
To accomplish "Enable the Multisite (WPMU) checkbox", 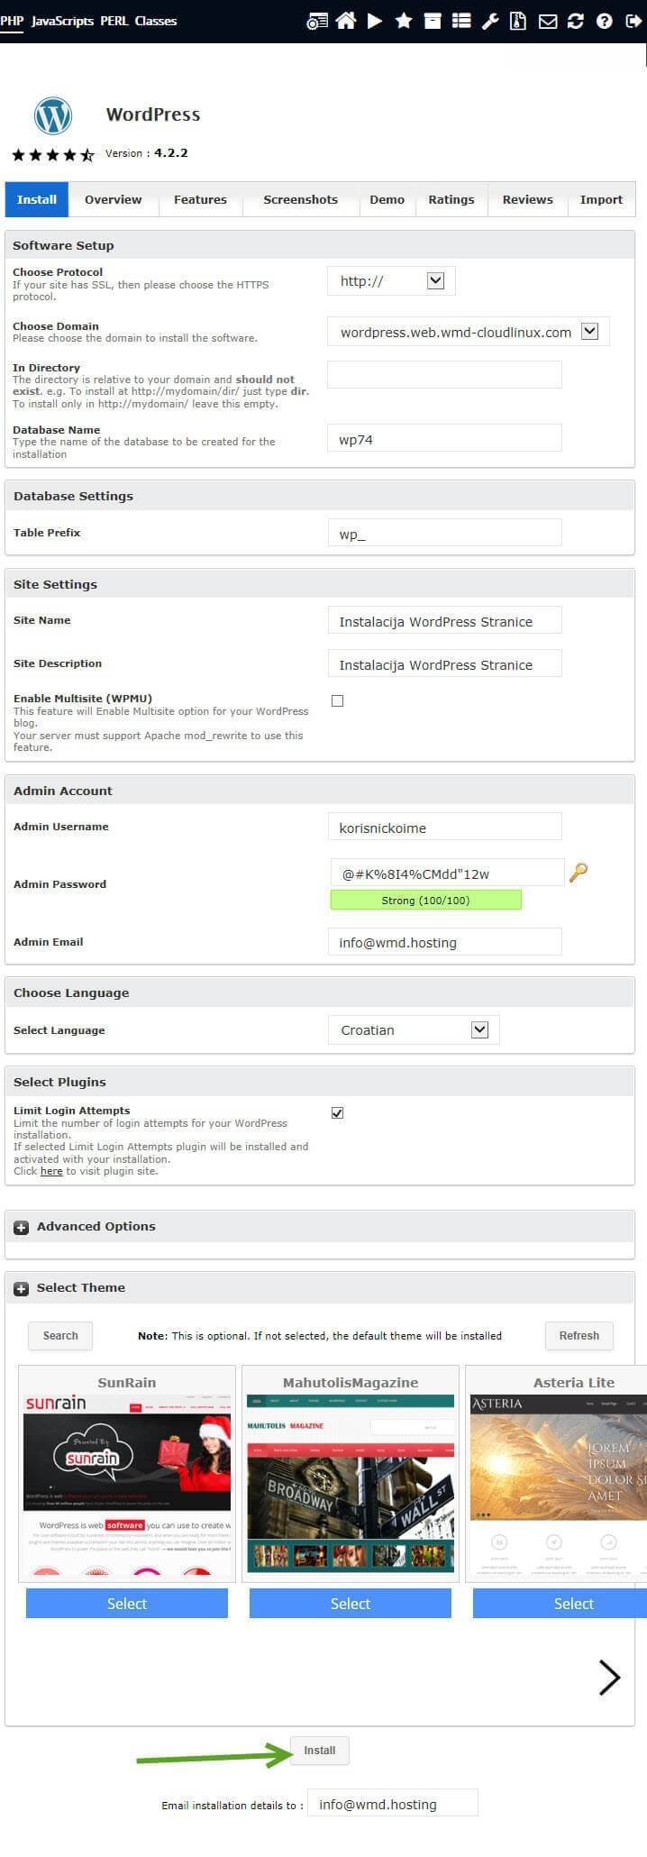I will click(x=337, y=700).
